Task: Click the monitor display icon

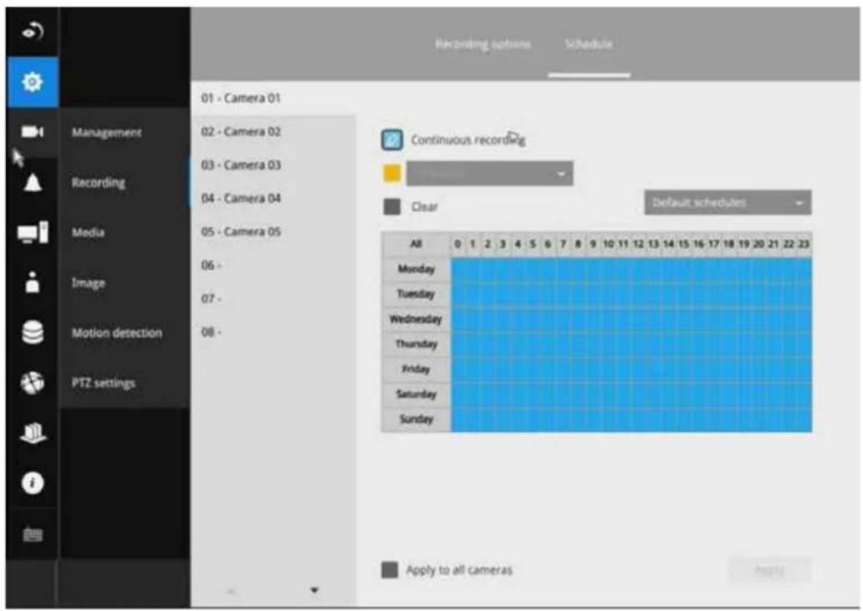Action: click(x=33, y=232)
